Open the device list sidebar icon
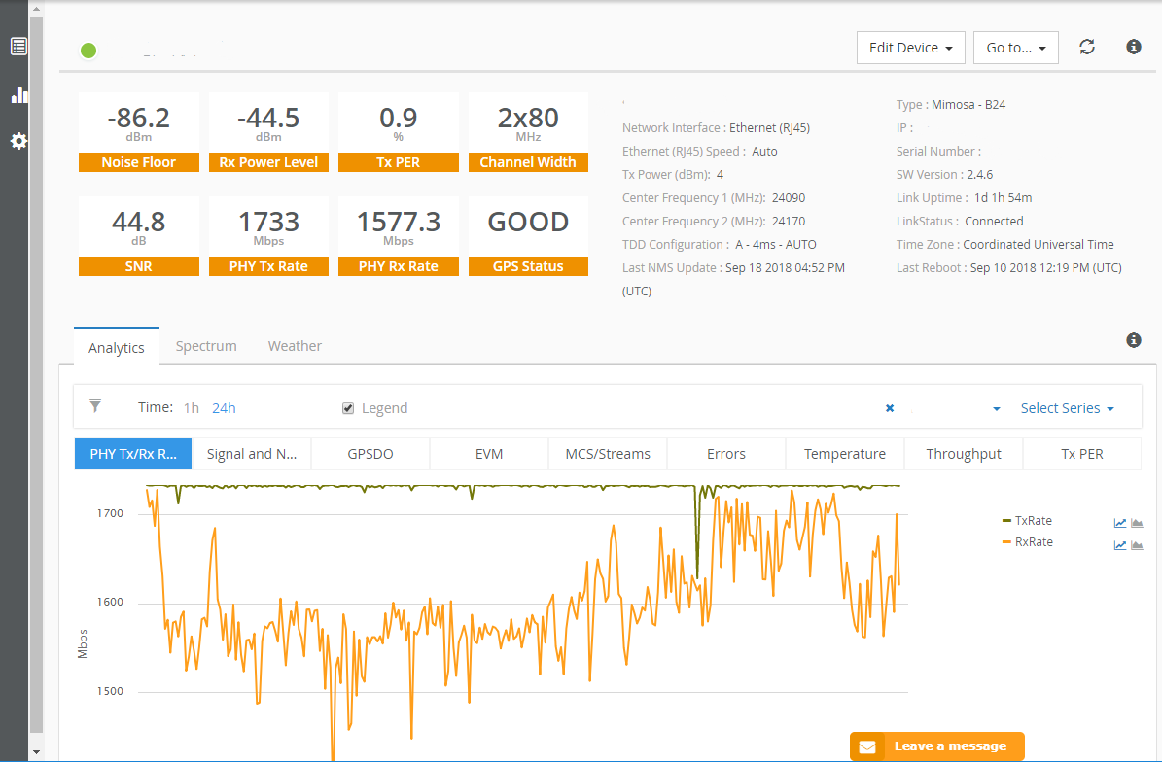The image size is (1162, 762). pos(18,47)
